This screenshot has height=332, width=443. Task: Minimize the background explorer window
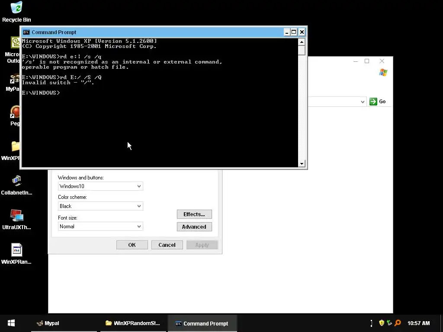[x=356, y=61]
